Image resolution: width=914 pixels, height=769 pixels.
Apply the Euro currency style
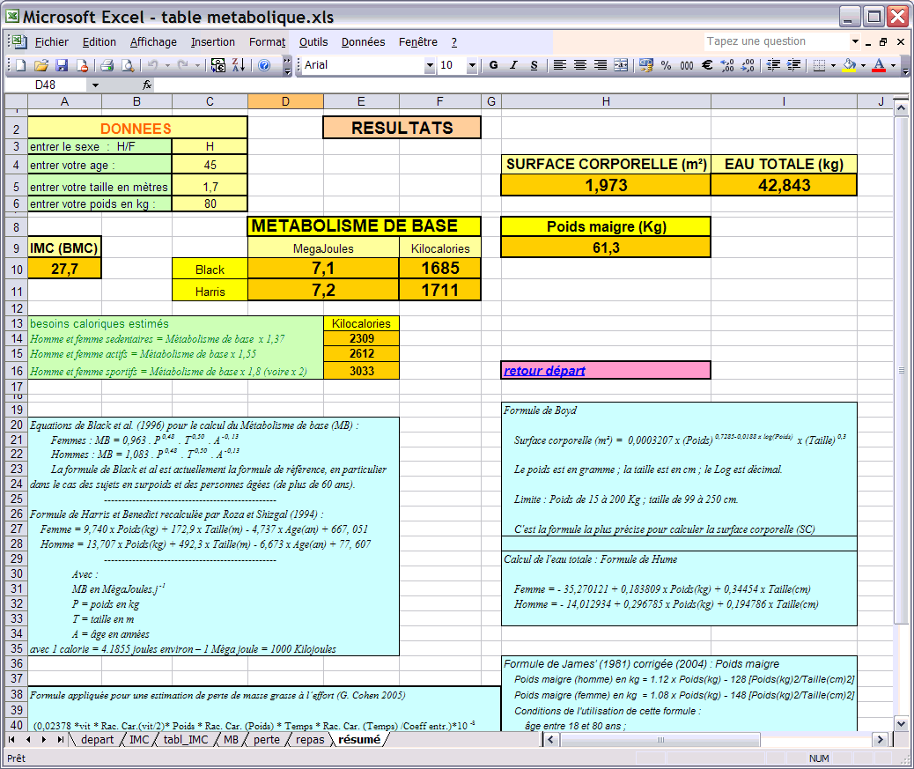pos(707,65)
